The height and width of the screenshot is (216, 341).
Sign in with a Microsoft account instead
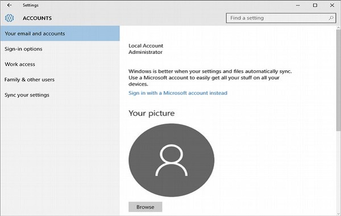click(178, 93)
